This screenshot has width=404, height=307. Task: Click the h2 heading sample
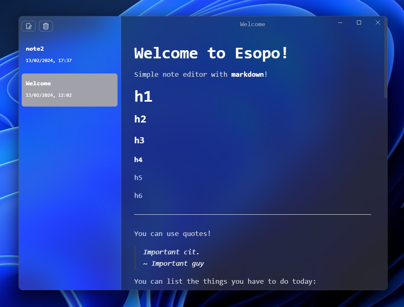(x=140, y=119)
